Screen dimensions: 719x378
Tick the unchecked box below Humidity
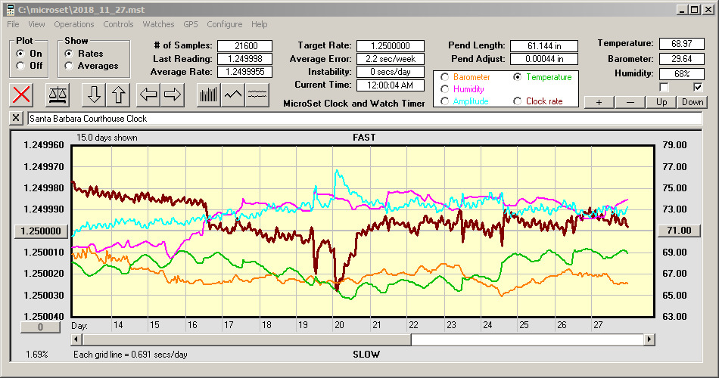(665, 88)
